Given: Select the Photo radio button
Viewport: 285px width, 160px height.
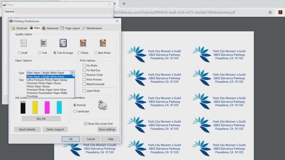Looking at the screenshot, I should point(79,53).
